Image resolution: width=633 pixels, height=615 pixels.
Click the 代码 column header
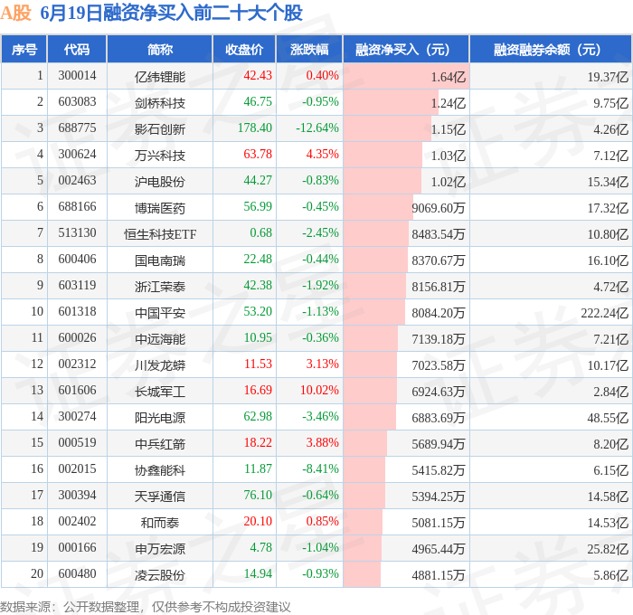(77, 50)
